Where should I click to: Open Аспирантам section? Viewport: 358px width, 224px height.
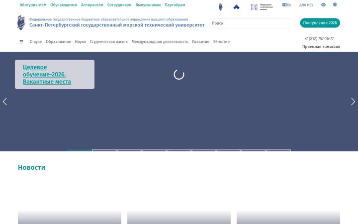coord(92,5)
